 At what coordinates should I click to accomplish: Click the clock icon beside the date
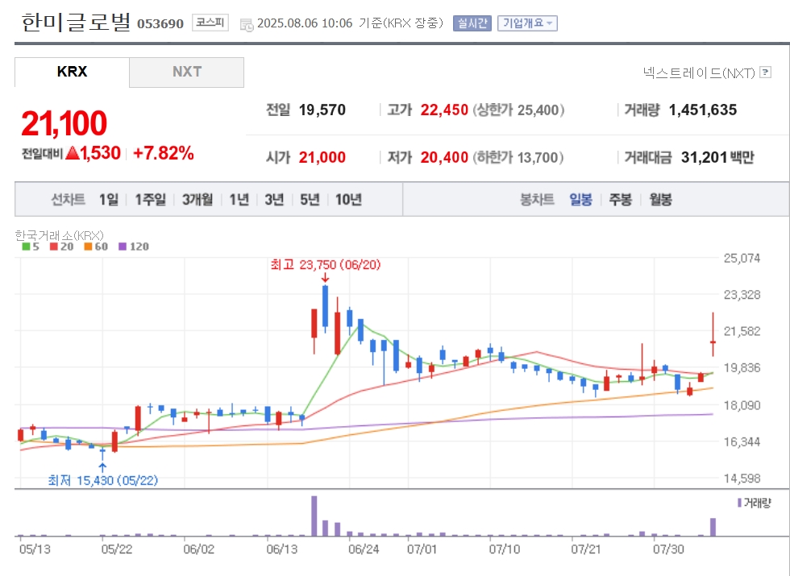click(247, 24)
